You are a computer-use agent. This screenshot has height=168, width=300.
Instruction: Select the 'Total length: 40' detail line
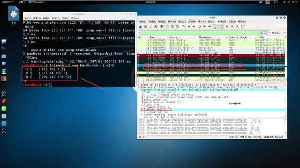click(155, 99)
